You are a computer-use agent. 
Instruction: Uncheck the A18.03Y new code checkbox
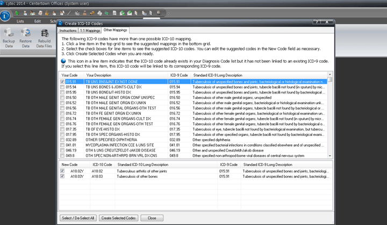click(62, 176)
